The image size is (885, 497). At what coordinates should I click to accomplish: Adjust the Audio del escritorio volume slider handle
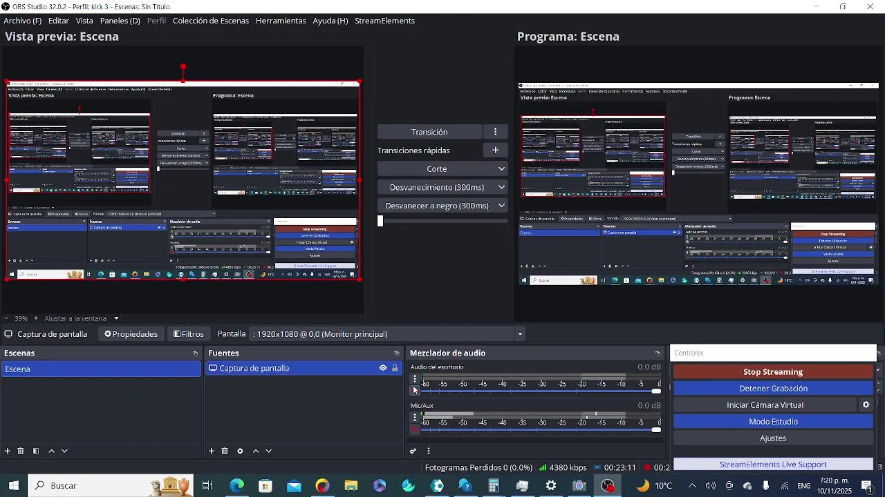656,391
